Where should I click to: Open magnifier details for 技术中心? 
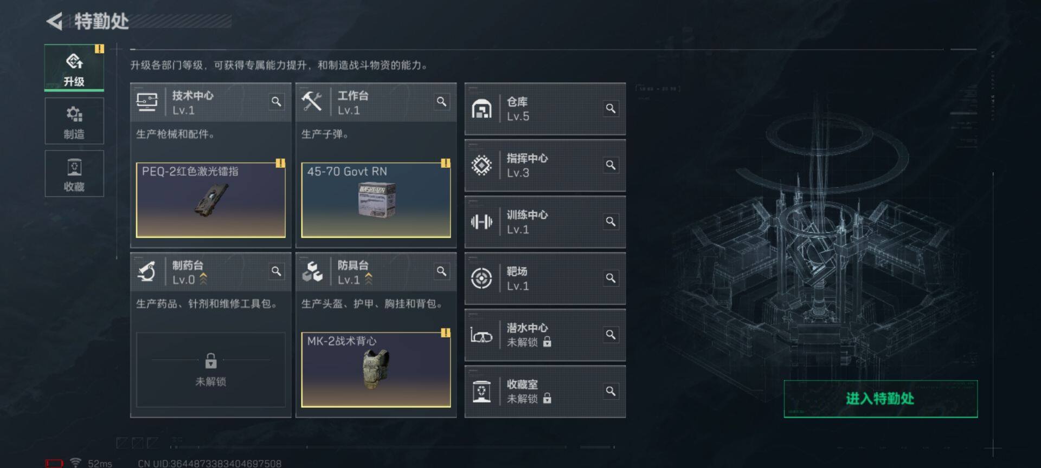(x=277, y=102)
